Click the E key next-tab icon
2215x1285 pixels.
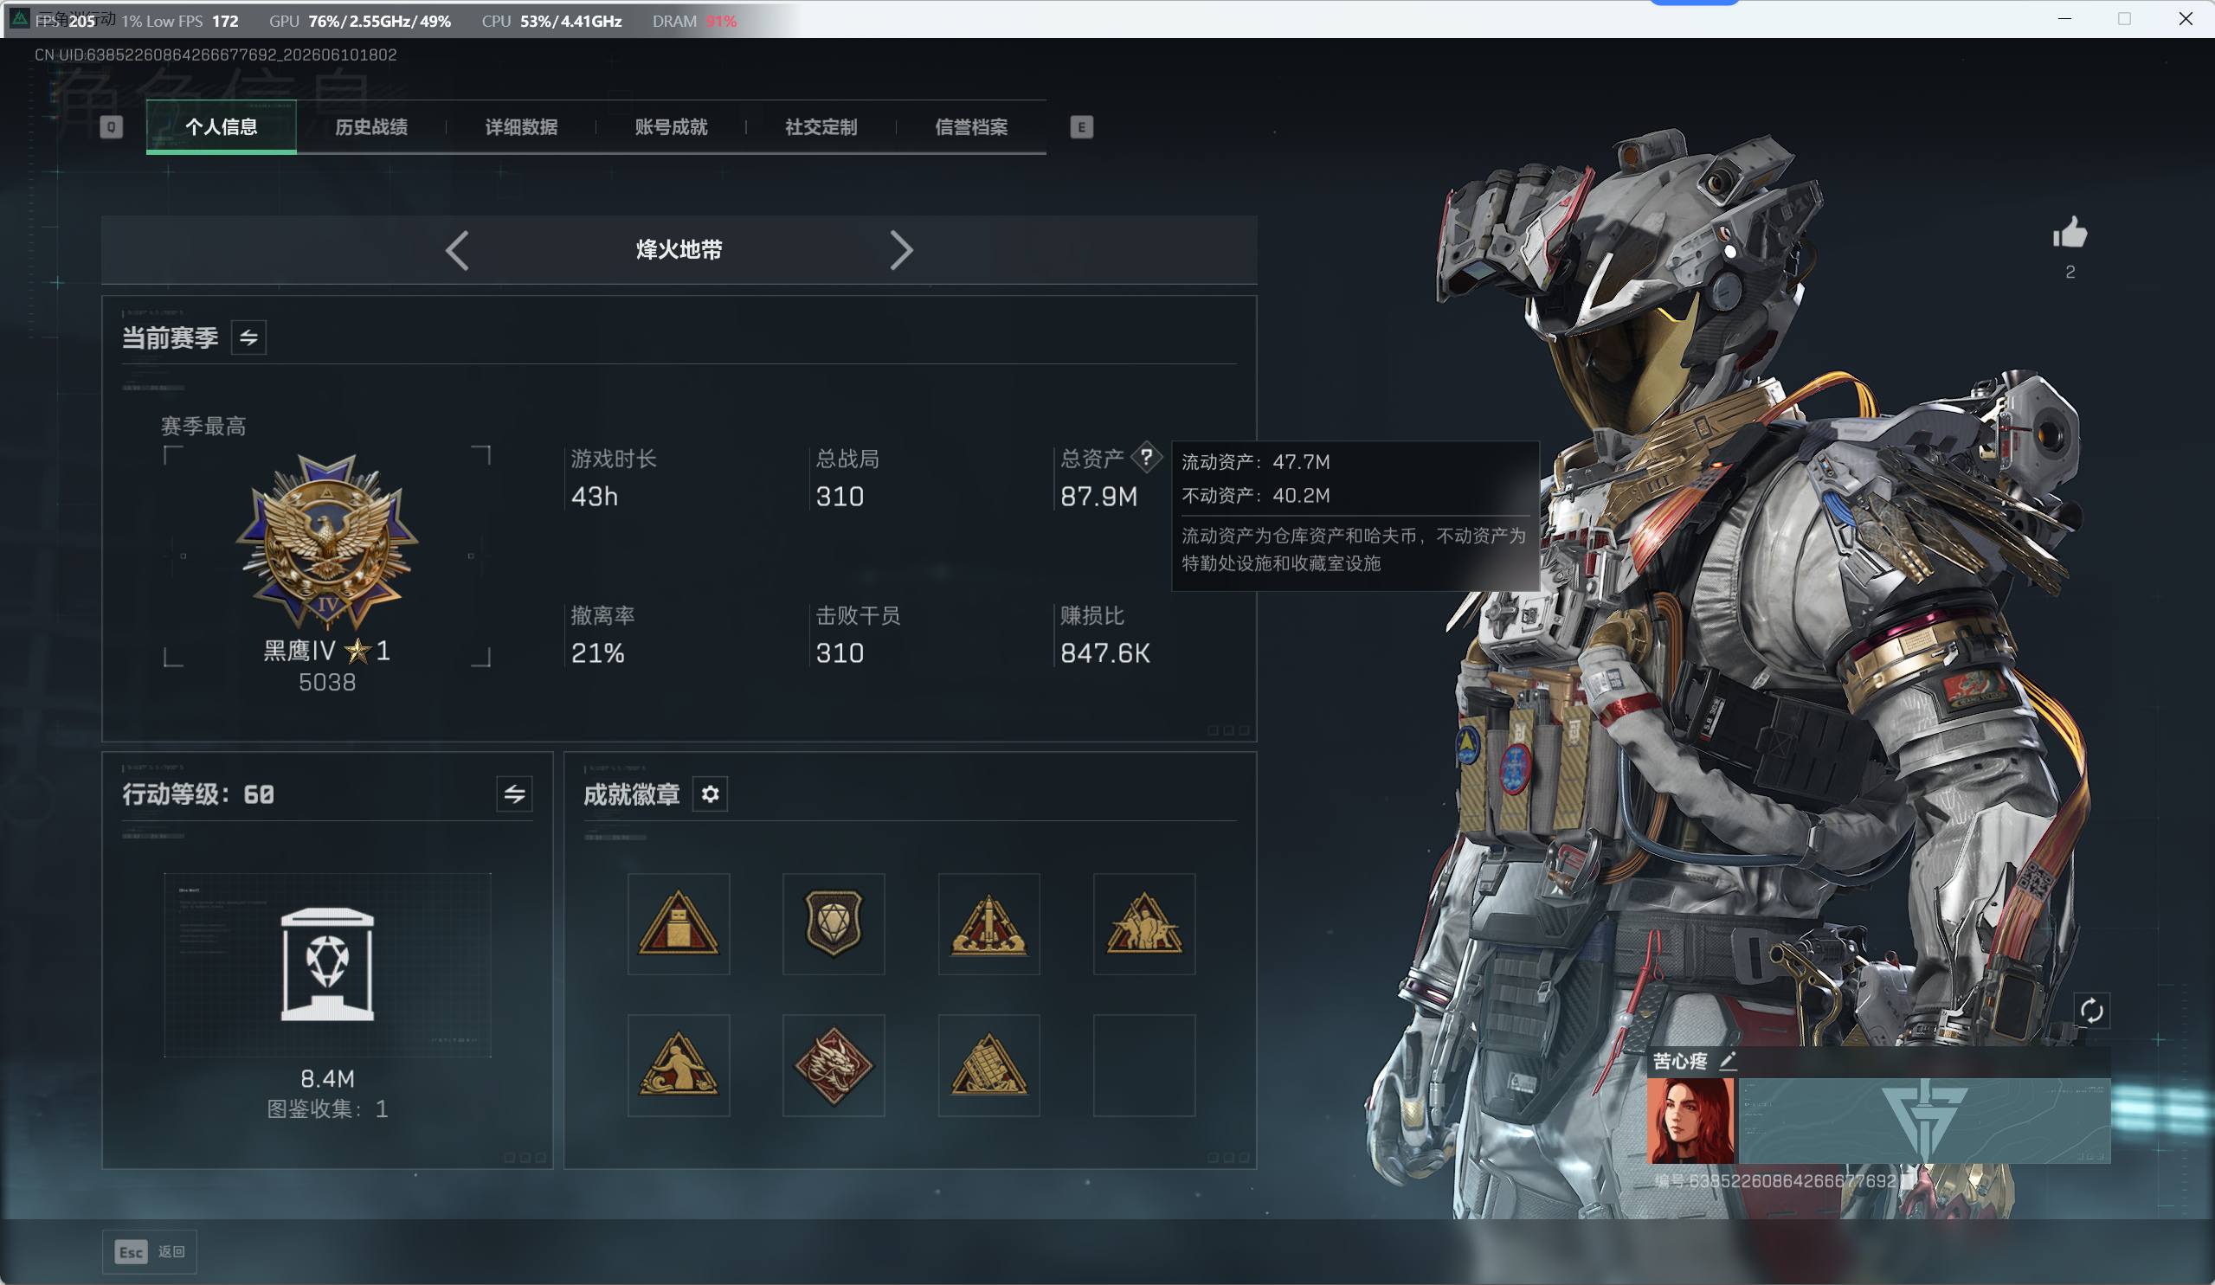pos(1081,126)
